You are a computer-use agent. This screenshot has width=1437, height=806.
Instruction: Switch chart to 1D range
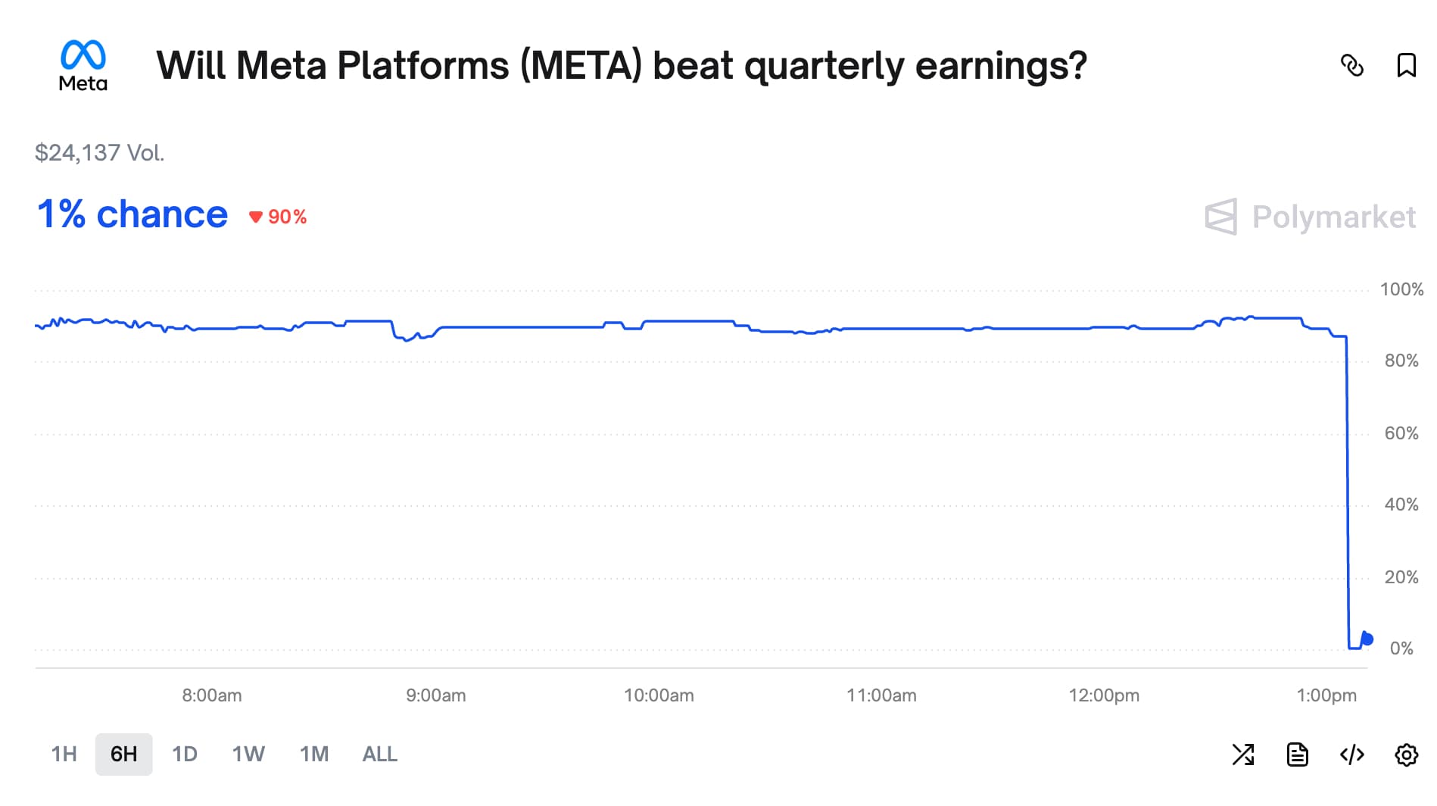tap(184, 754)
